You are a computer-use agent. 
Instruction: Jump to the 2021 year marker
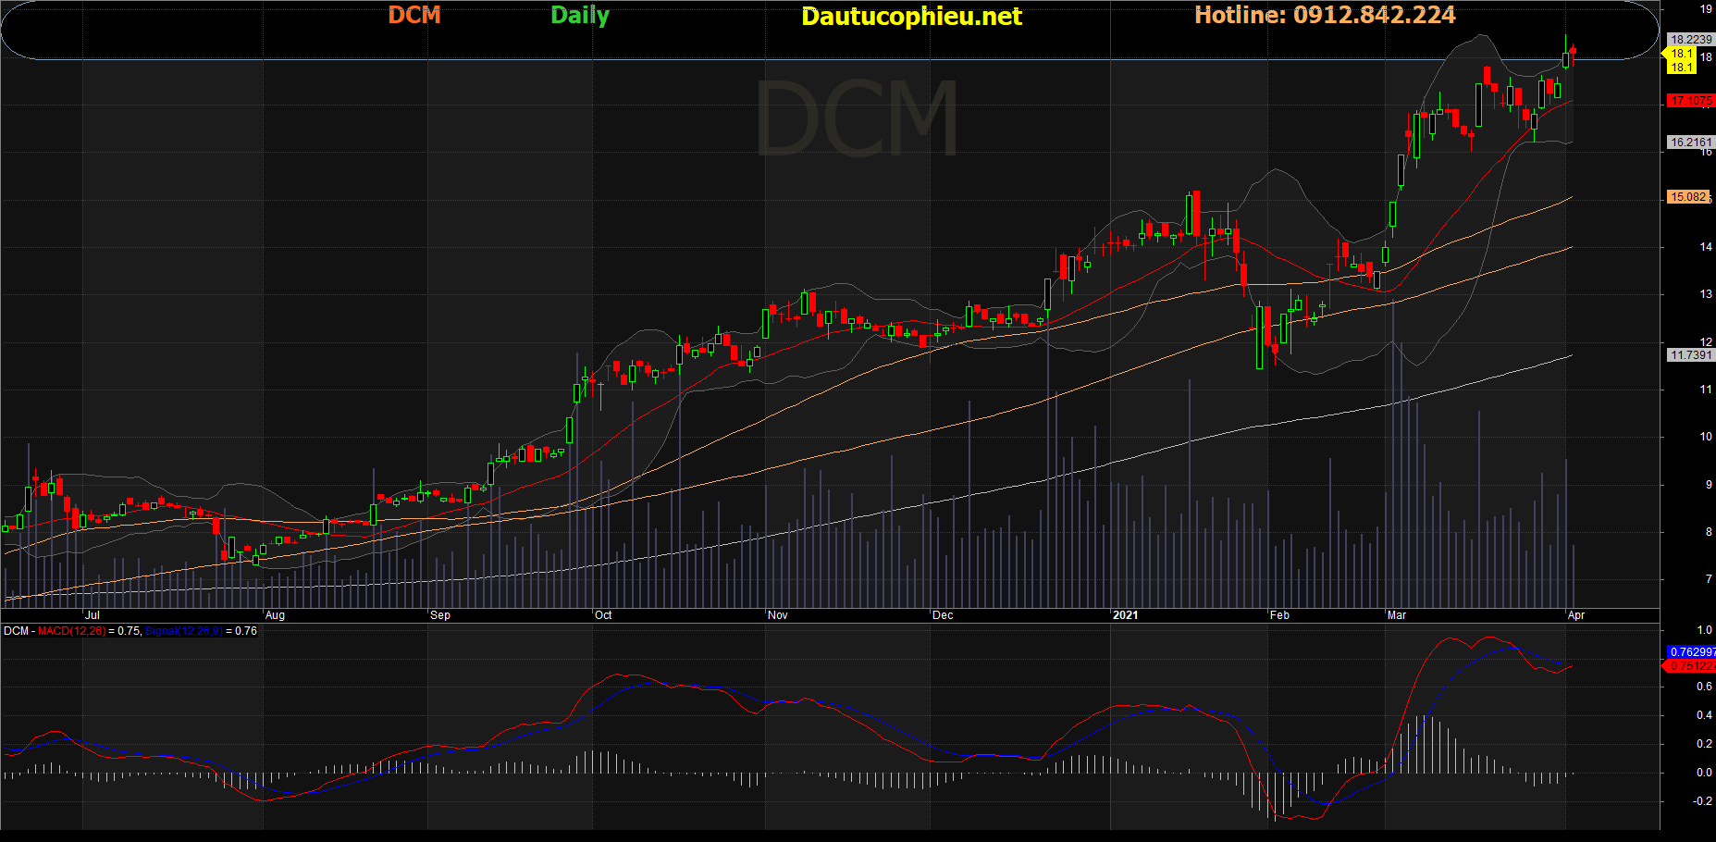pyautogui.click(x=1125, y=615)
